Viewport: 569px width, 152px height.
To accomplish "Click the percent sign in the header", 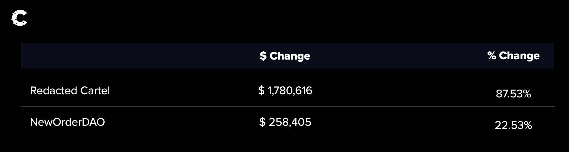I will coord(492,56).
